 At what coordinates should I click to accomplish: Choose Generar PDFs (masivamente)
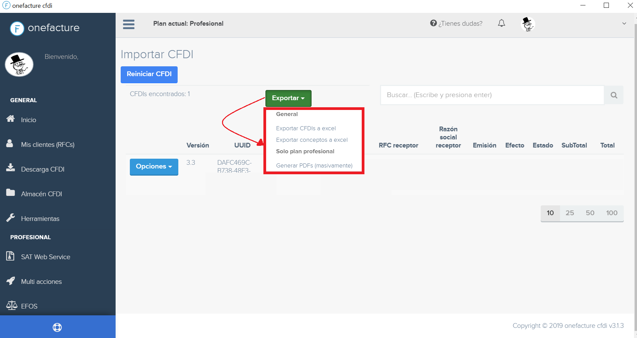(314, 165)
